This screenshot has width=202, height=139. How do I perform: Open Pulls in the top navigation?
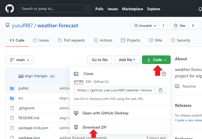[99, 9]
